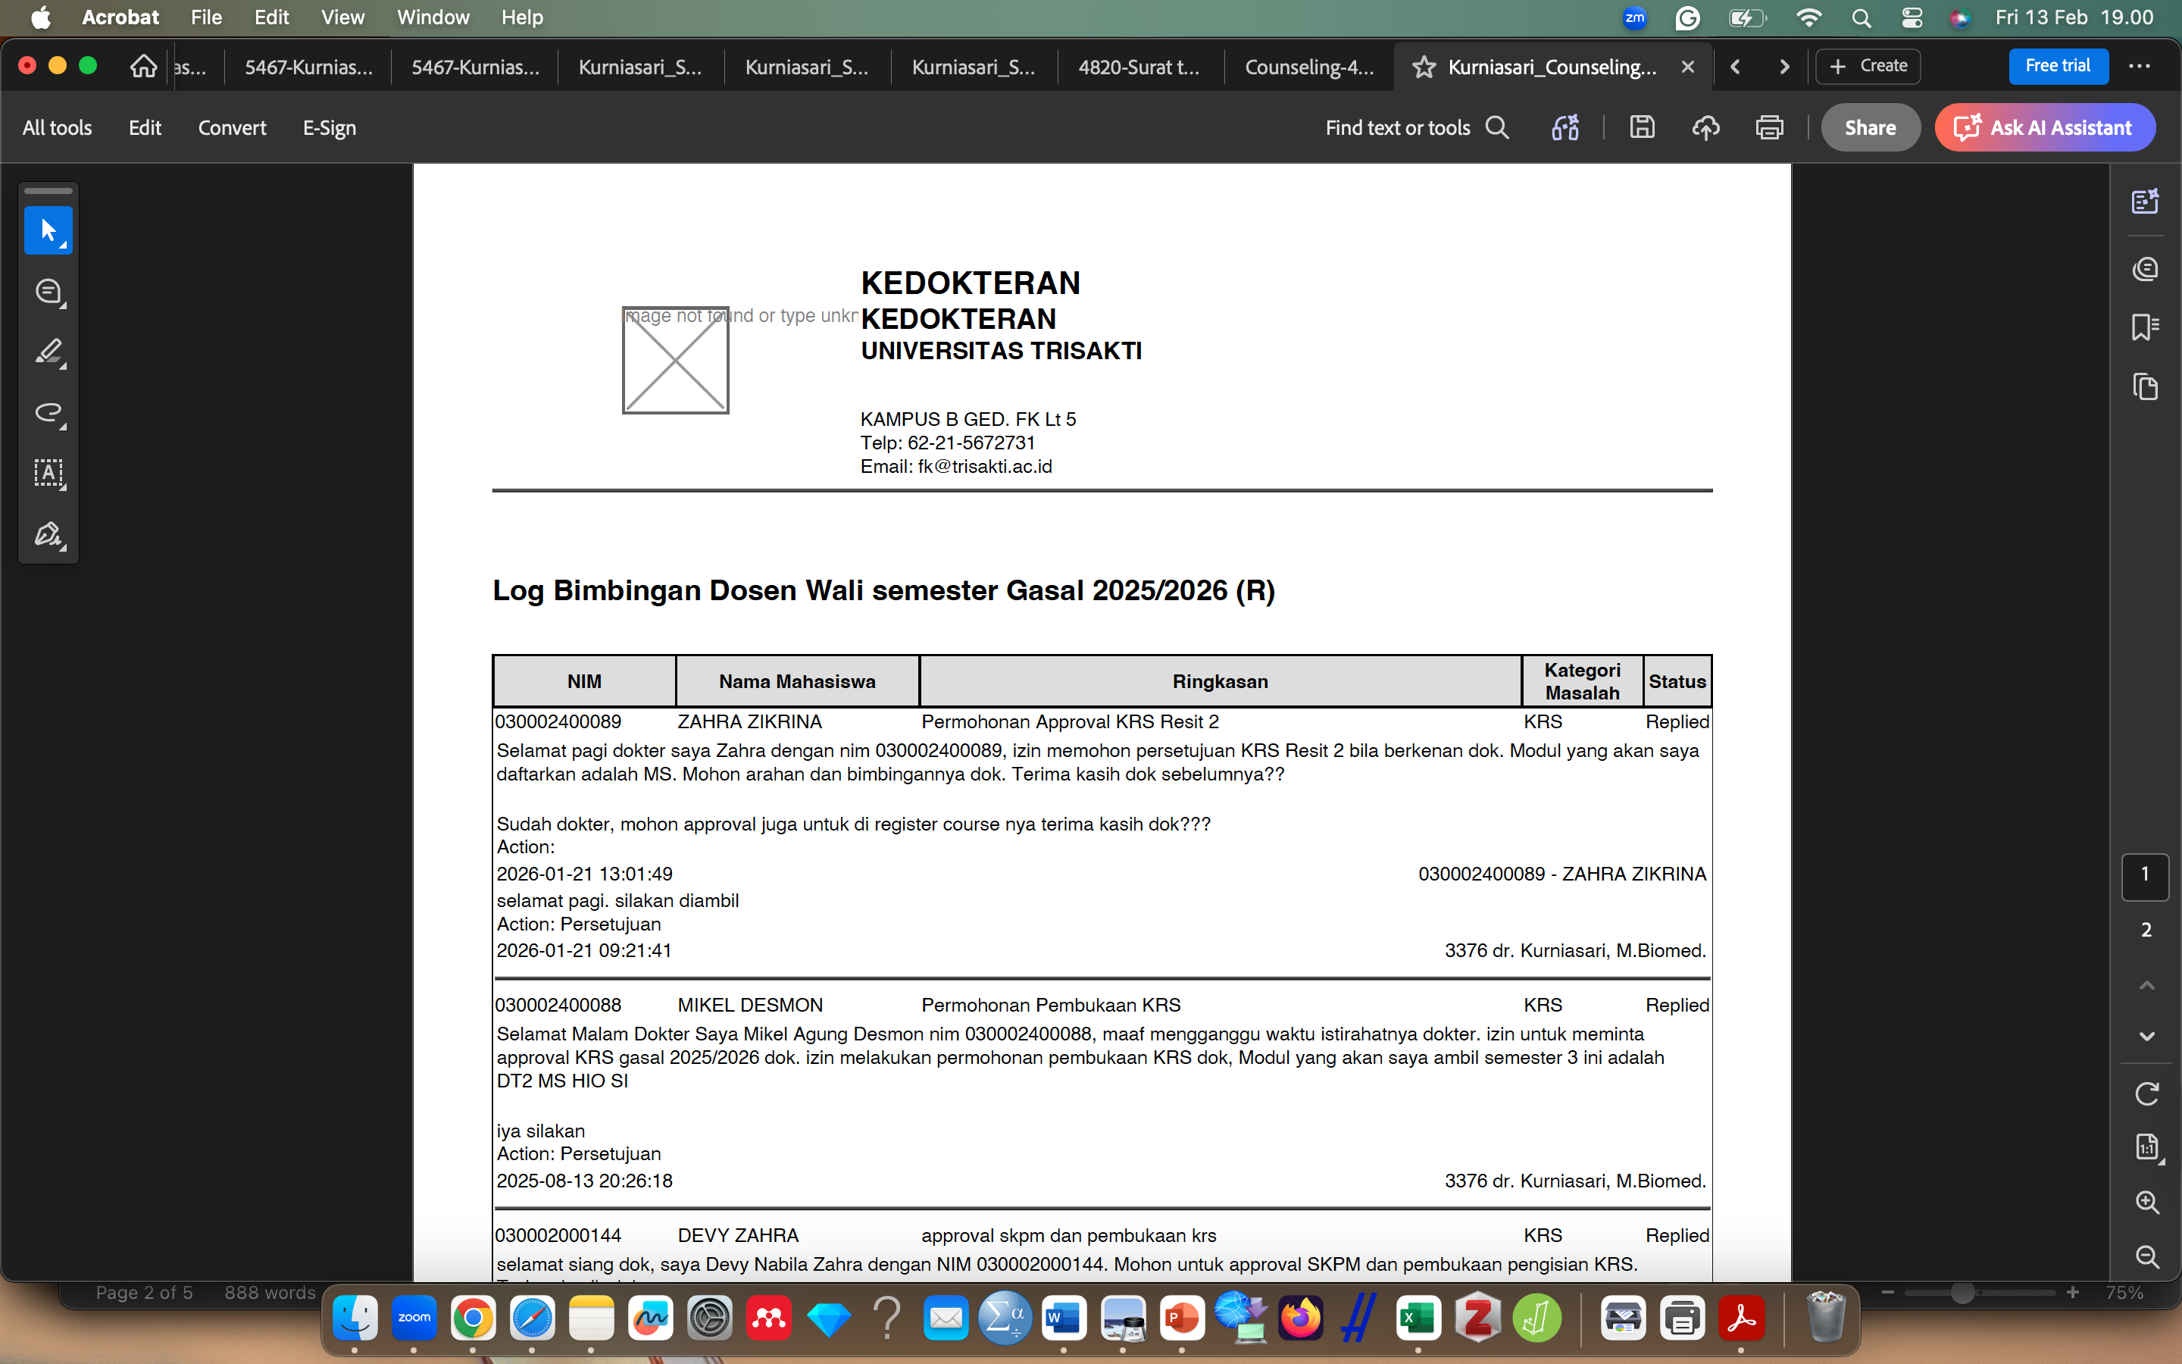Open the Bookmarks panel icon
Viewport: 2182px width, 1364px height.
pos(2145,327)
